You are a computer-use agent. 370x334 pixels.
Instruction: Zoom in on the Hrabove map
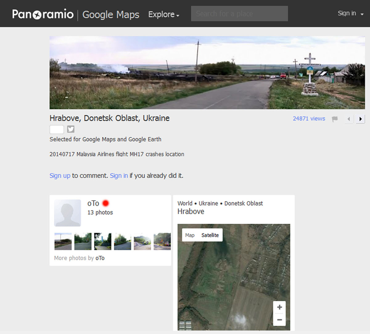tap(280, 307)
